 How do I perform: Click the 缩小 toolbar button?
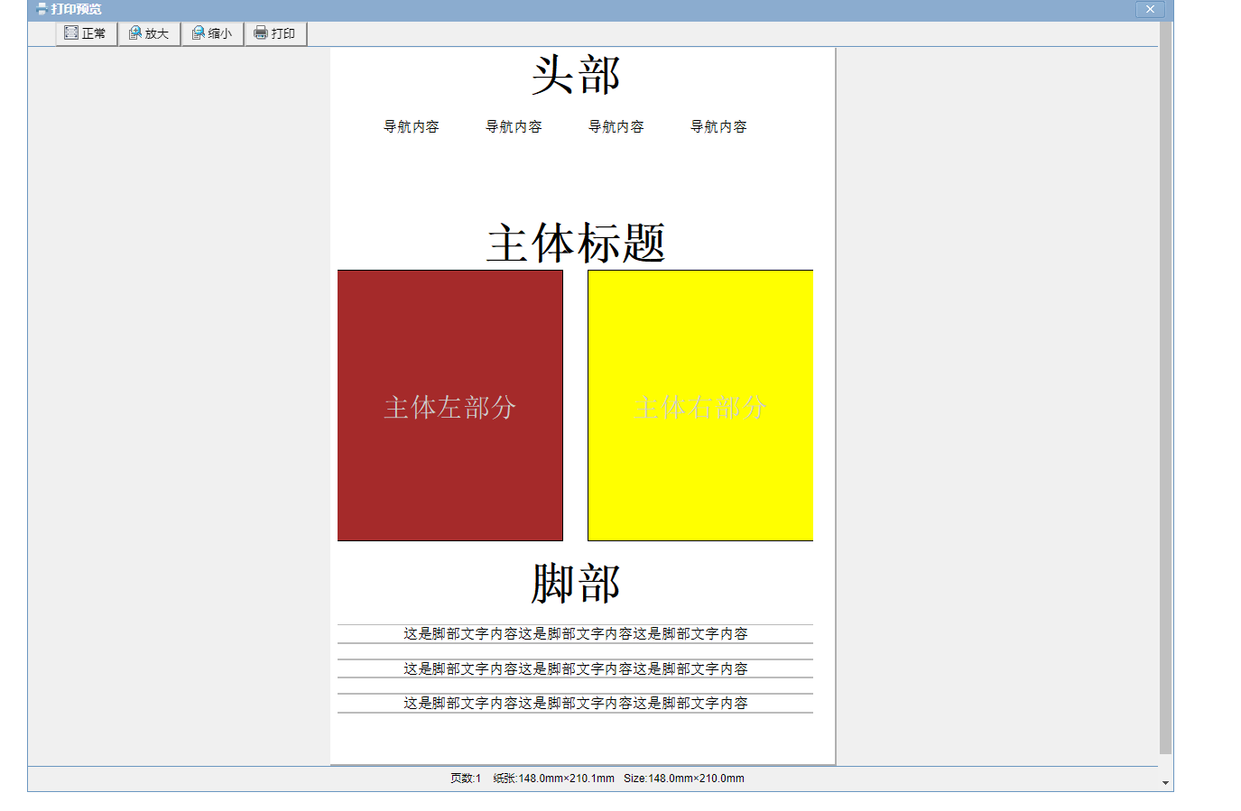point(213,32)
